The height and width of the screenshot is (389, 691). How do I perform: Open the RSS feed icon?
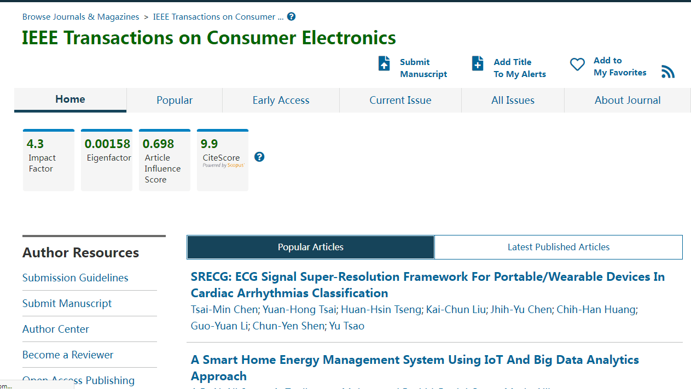click(668, 72)
